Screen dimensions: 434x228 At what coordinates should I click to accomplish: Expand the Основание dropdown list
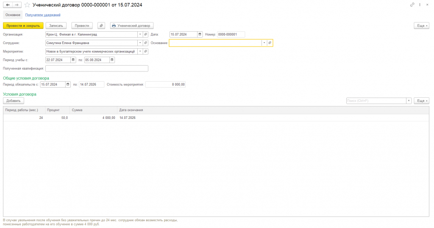pos(264,43)
